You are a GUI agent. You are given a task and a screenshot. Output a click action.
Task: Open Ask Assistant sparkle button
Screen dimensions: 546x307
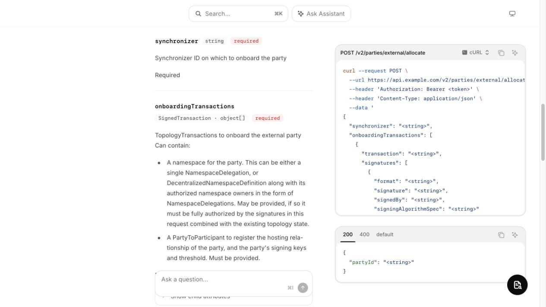coord(321,14)
